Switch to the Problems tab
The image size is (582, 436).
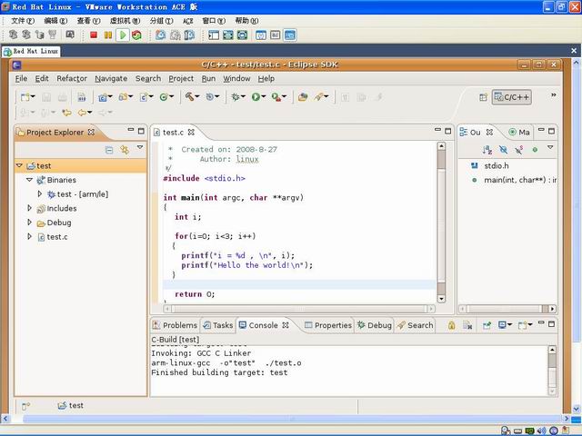coord(176,325)
